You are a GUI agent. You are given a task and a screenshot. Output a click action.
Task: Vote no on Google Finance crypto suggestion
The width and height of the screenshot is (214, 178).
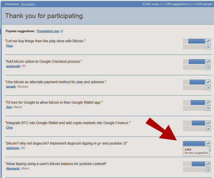click(208, 129)
